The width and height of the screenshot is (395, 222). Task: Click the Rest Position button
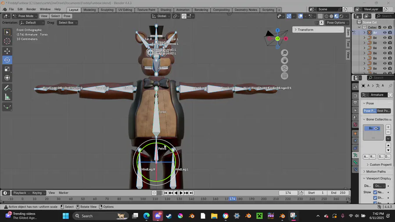[384, 111]
